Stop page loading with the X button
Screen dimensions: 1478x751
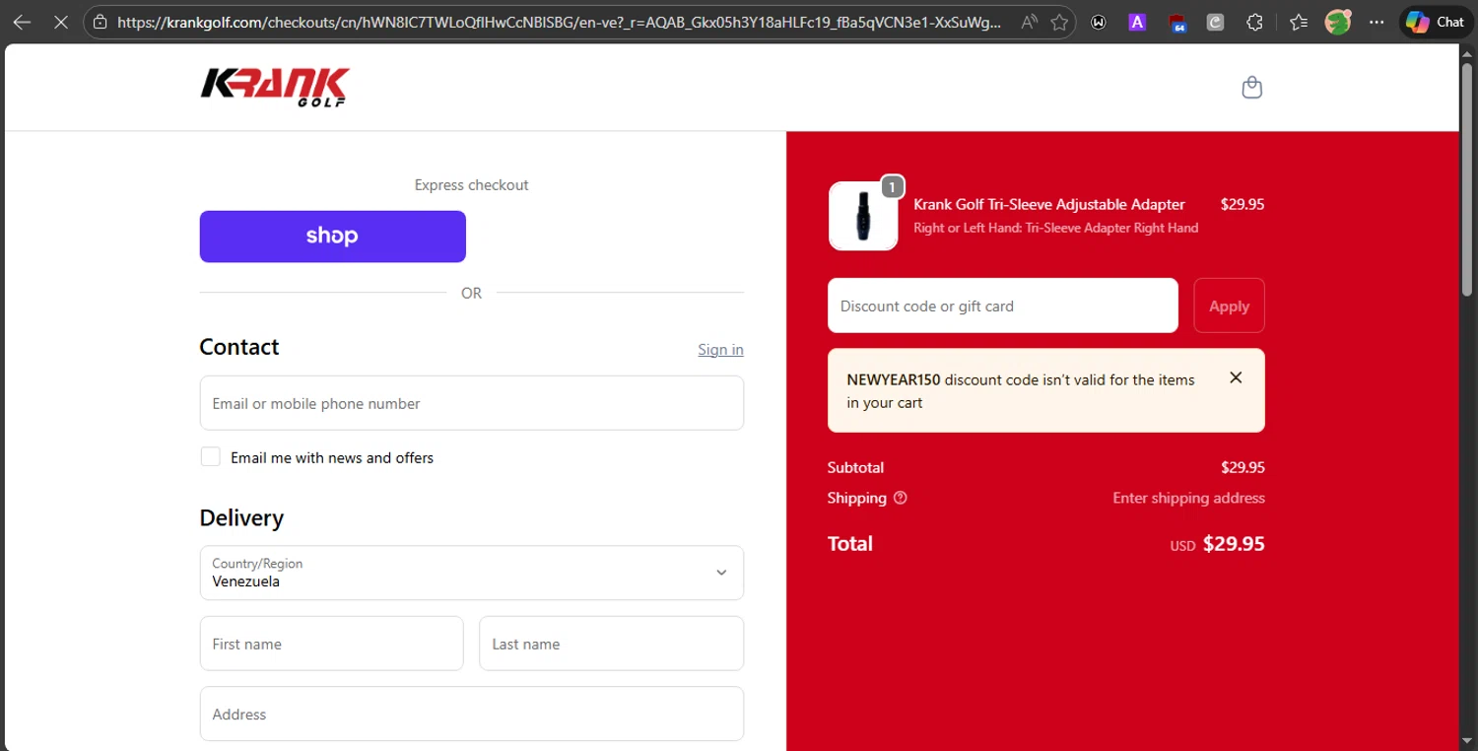click(x=60, y=22)
